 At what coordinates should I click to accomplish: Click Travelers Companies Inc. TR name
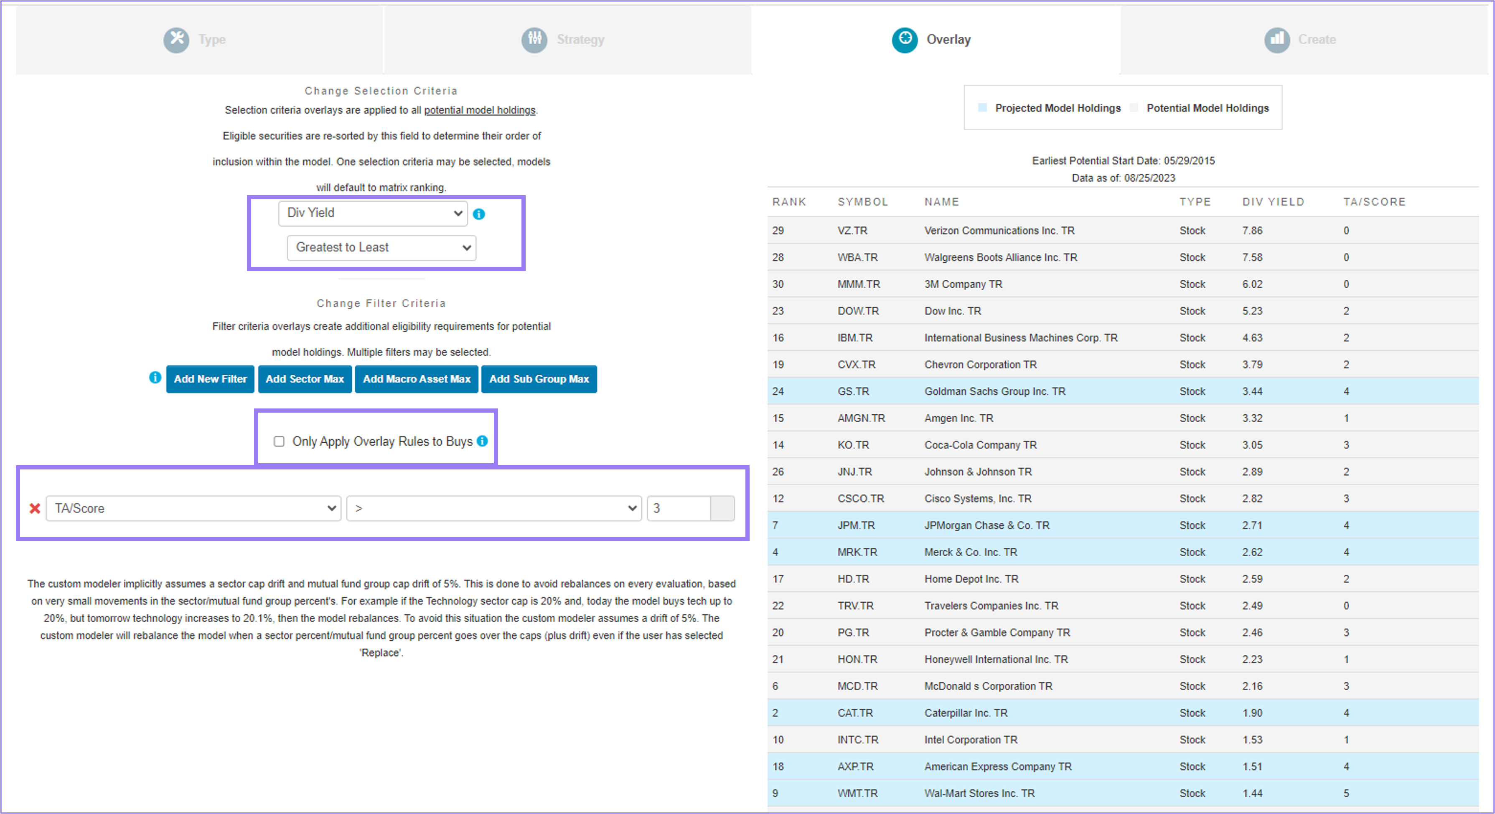click(x=991, y=606)
